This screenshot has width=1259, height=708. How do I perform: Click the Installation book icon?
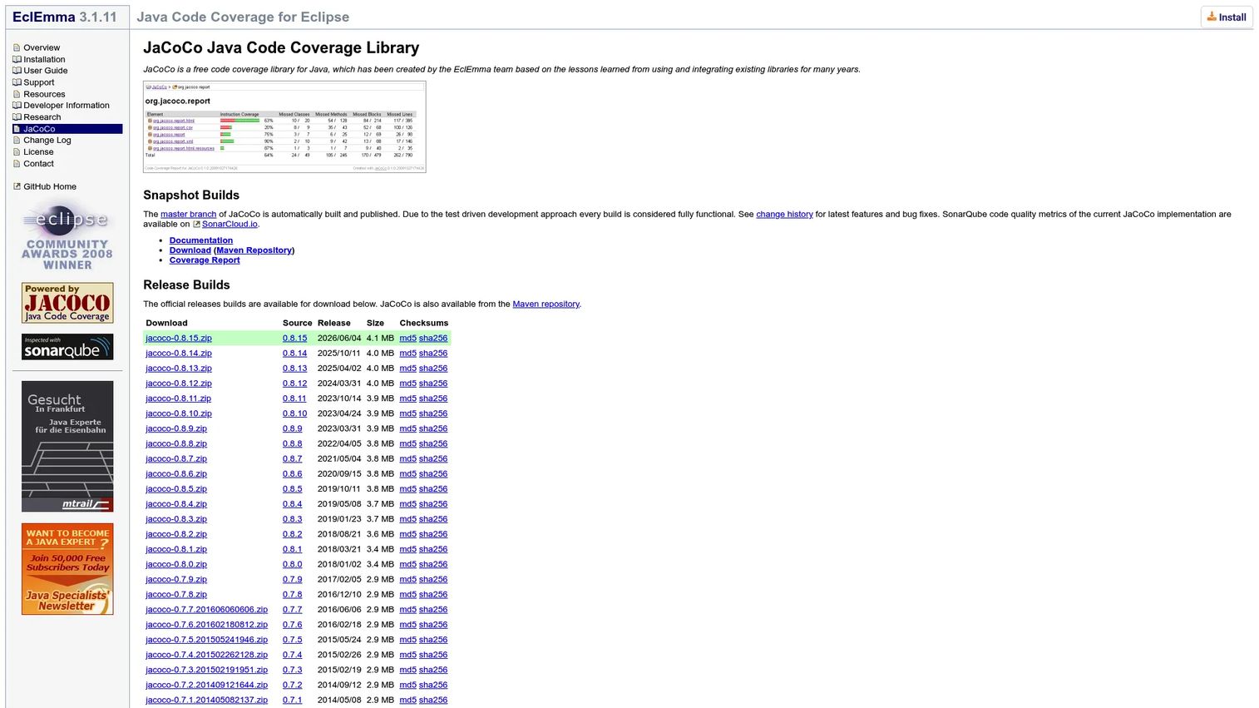[17, 60]
